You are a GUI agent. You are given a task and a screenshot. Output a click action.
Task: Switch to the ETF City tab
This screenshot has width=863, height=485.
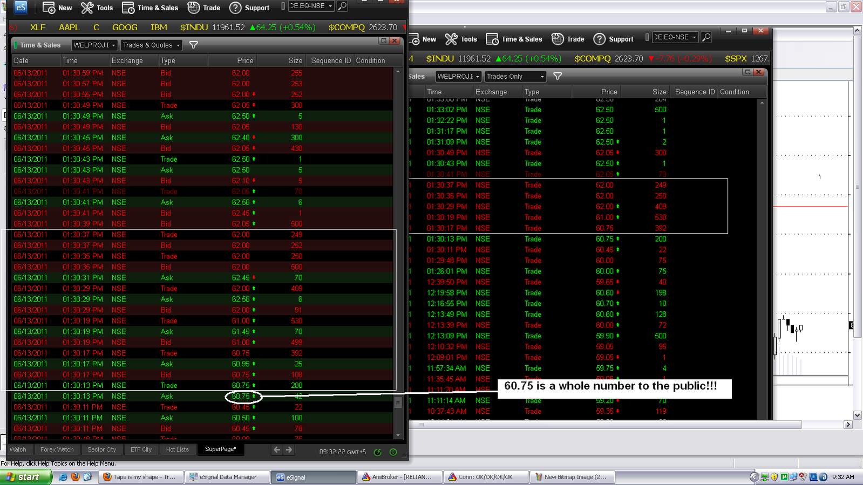(141, 449)
